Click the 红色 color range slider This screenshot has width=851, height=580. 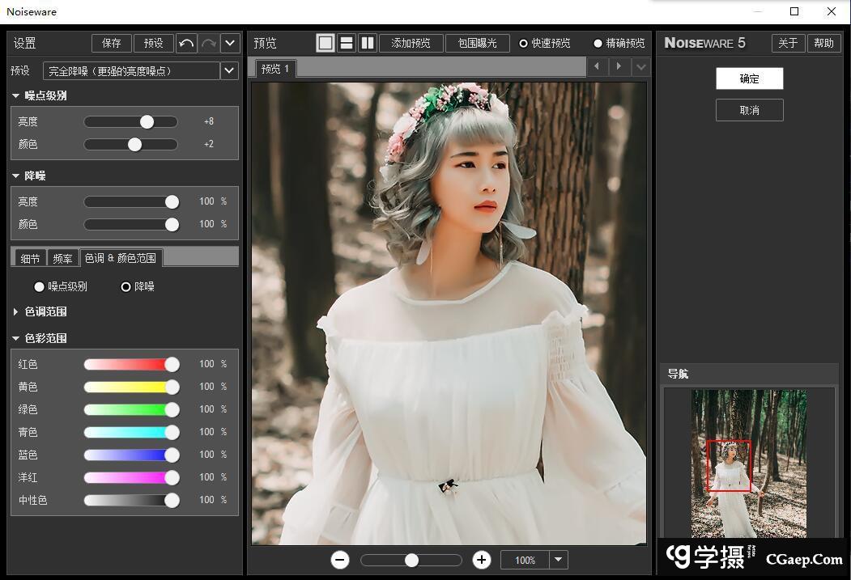click(130, 365)
